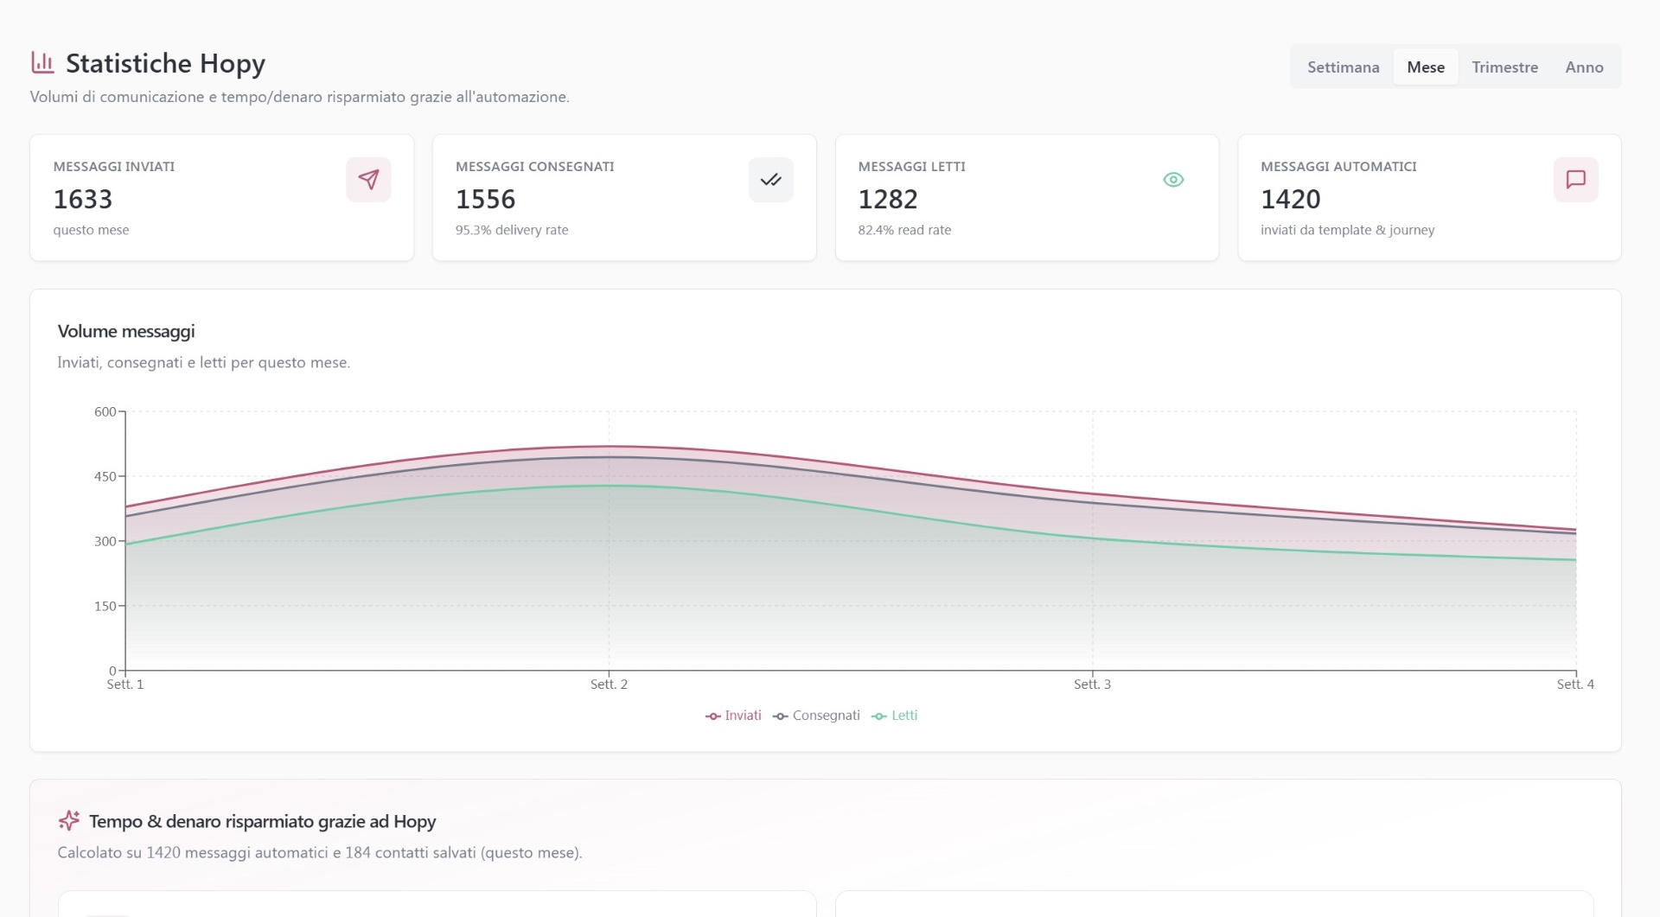This screenshot has width=1660, height=917.
Task: Click the 1282 messaggi letti value
Action: click(x=888, y=200)
